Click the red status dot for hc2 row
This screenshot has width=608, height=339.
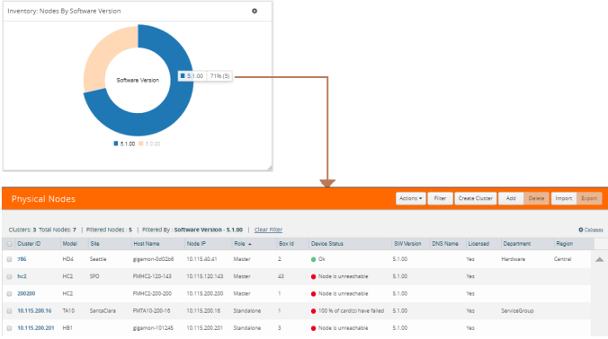coord(313,277)
